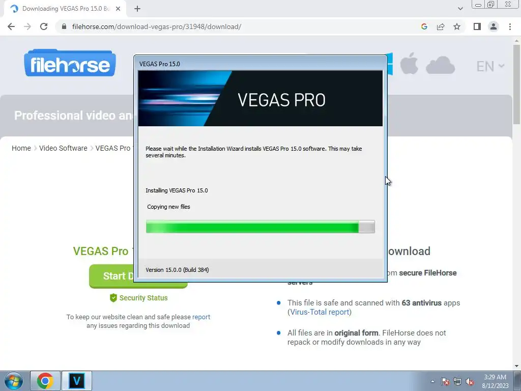Select the Downloading VEGAS Pro 15.0 tab
This screenshot has width=521, height=391.
click(x=66, y=9)
